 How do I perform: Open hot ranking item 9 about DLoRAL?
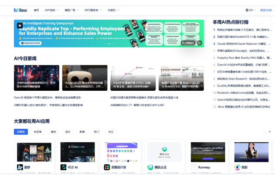pos(242,86)
